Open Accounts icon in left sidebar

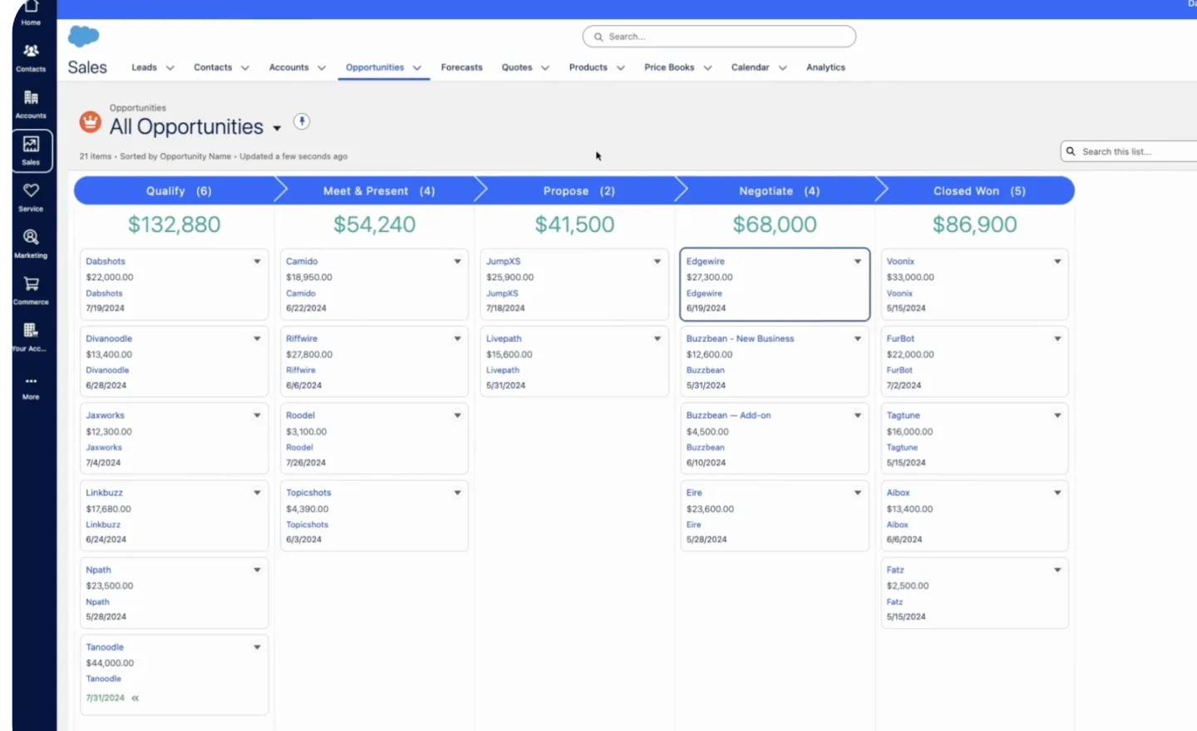(x=31, y=105)
